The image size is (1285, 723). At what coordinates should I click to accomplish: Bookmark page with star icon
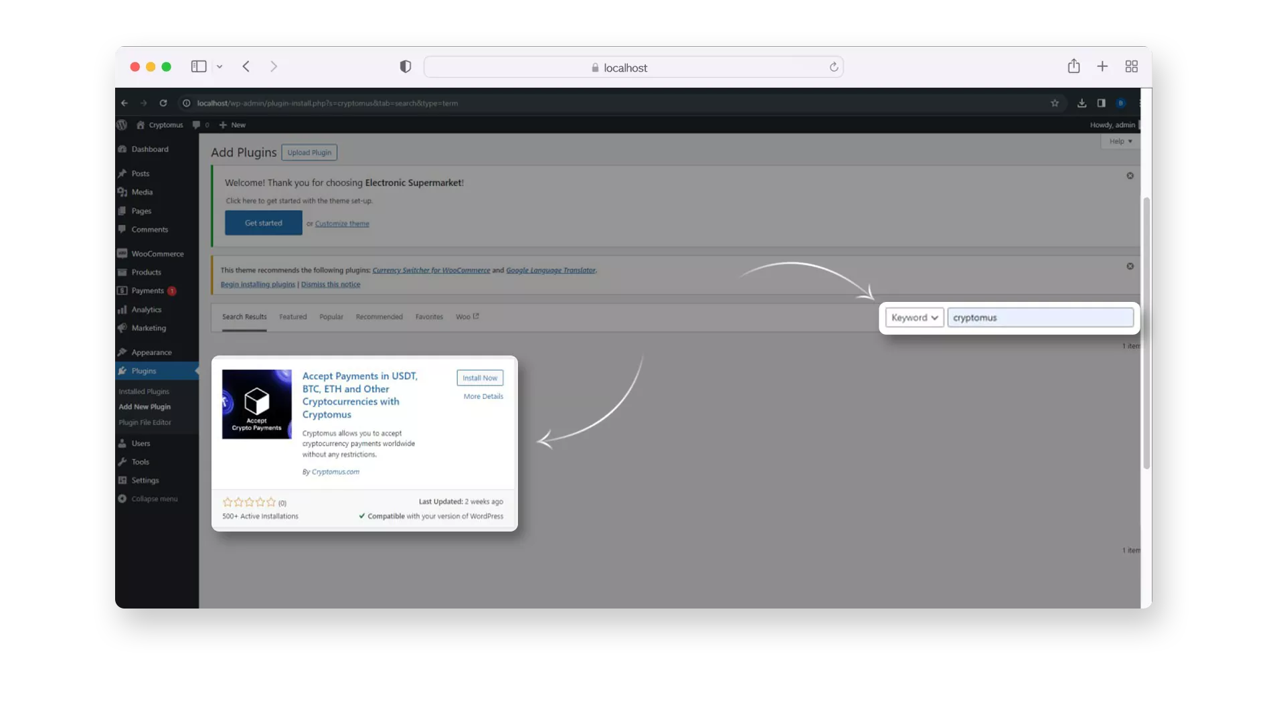(1055, 103)
